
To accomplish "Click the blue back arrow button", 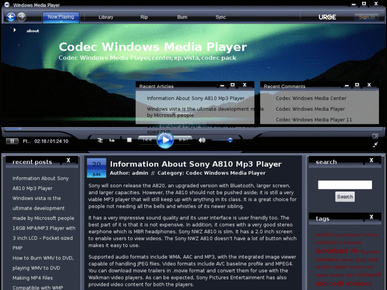I will [11, 17].
